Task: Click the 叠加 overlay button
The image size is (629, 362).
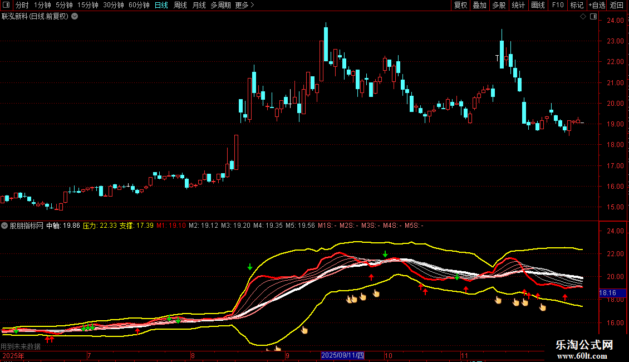Action: 479,5
